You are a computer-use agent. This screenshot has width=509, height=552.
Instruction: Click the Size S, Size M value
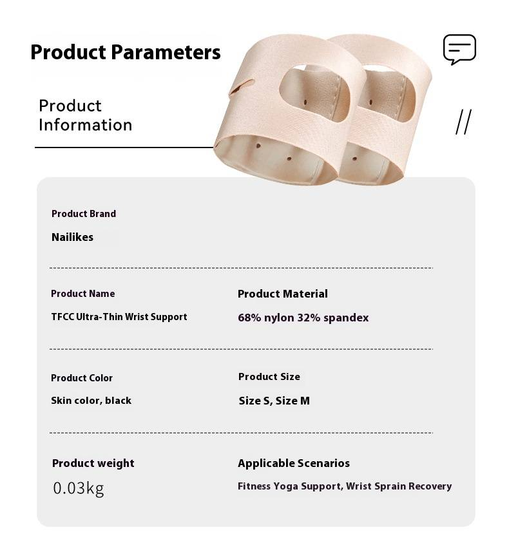274,401
